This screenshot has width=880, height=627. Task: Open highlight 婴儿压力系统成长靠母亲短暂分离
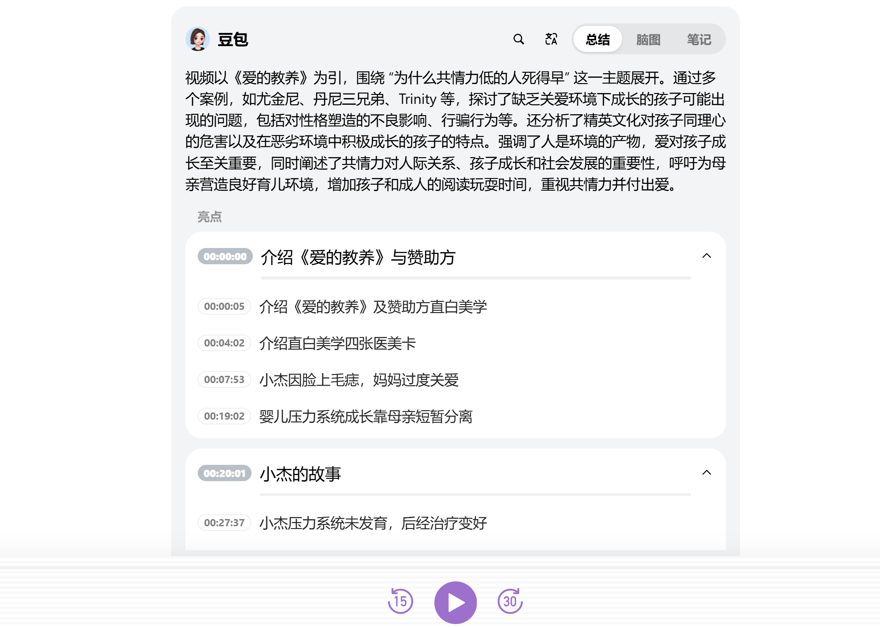point(366,416)
